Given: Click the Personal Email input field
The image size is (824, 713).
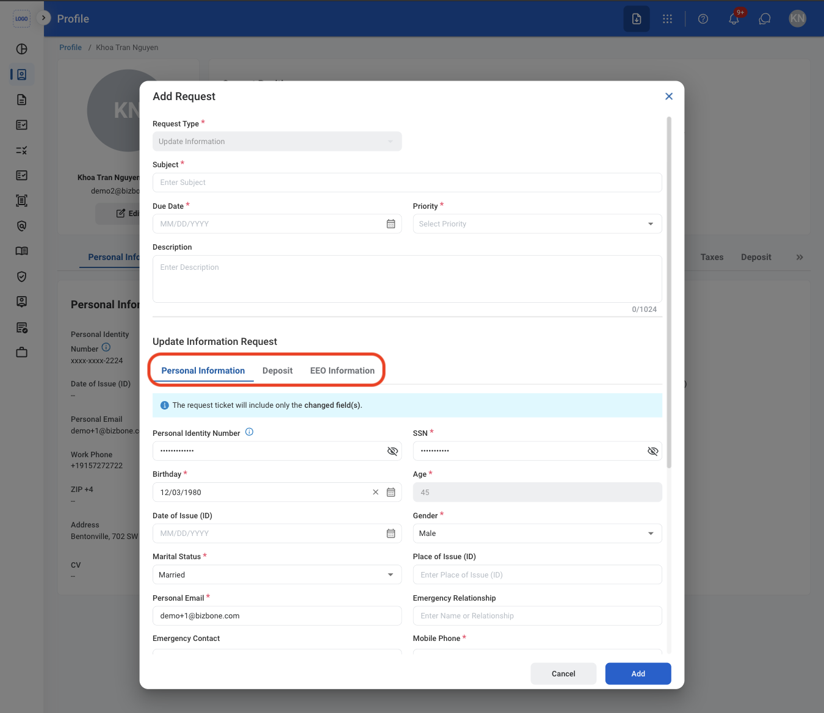Looking at the screenshot, I should click(x=277, y=616).
